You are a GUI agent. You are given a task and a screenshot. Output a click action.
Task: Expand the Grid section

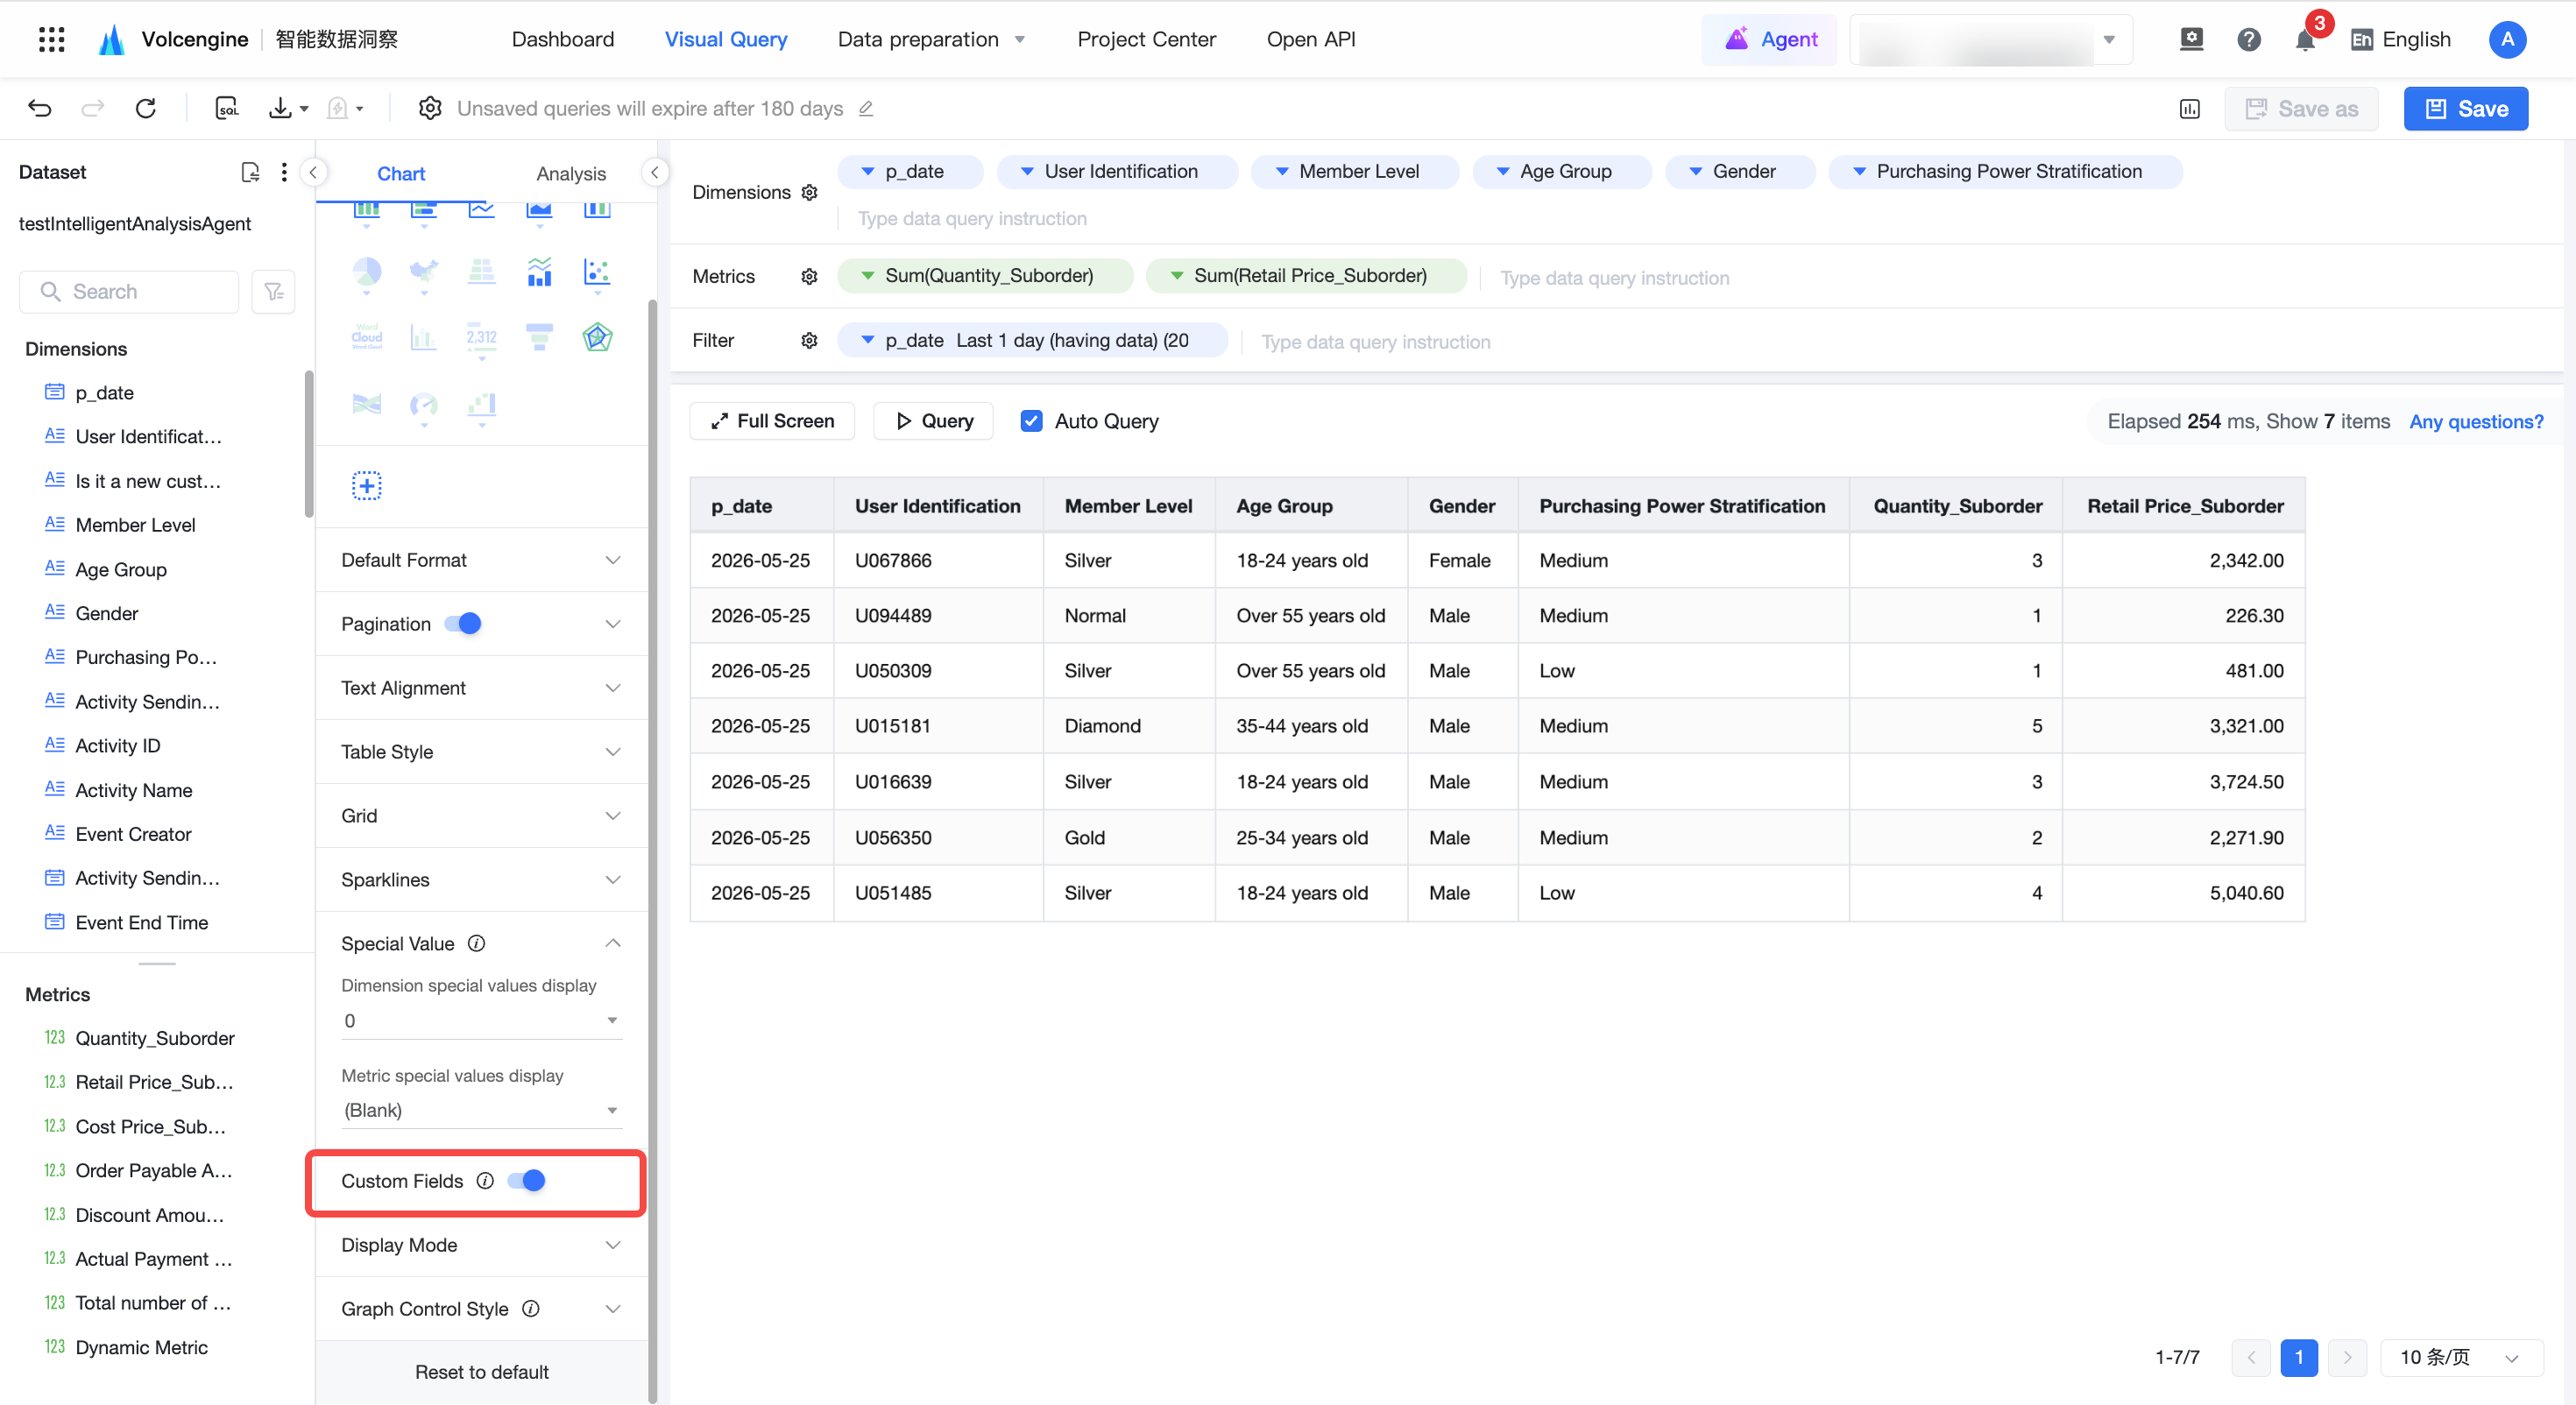pos(481,816)
